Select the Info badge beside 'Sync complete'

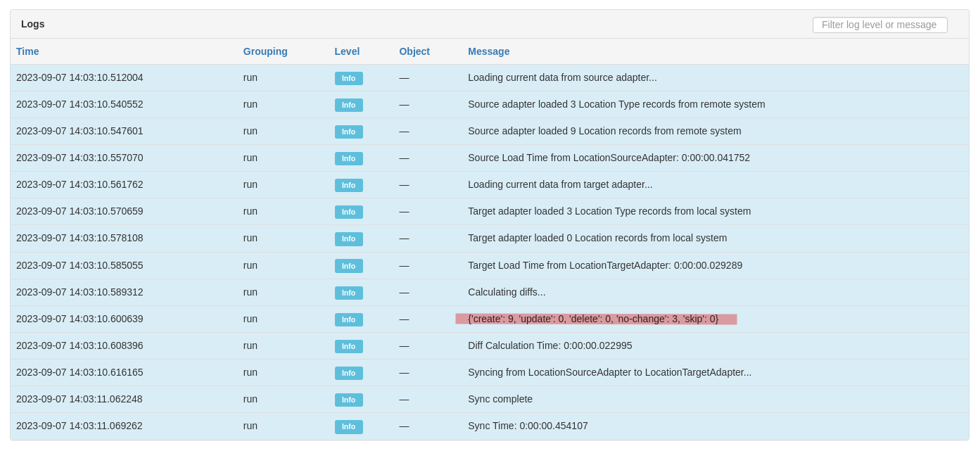[x=348, y=400]
